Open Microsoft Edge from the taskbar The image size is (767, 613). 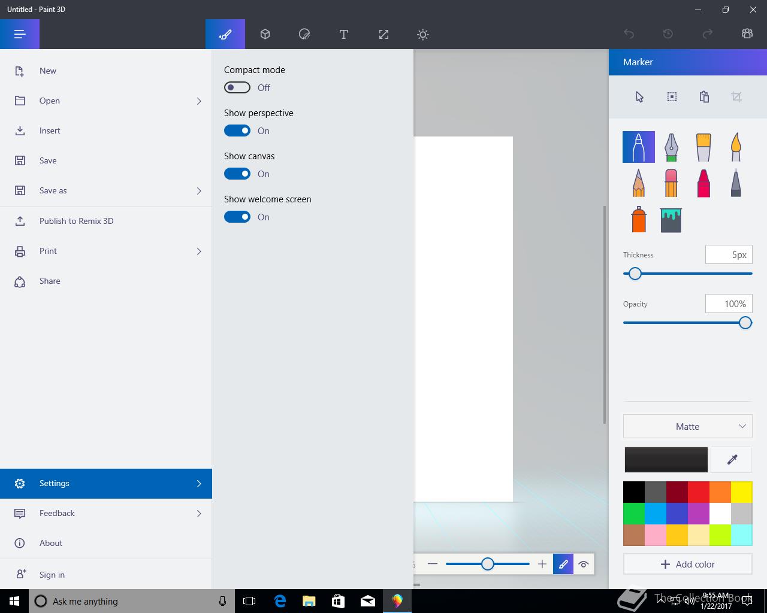(x=280, y=601)
